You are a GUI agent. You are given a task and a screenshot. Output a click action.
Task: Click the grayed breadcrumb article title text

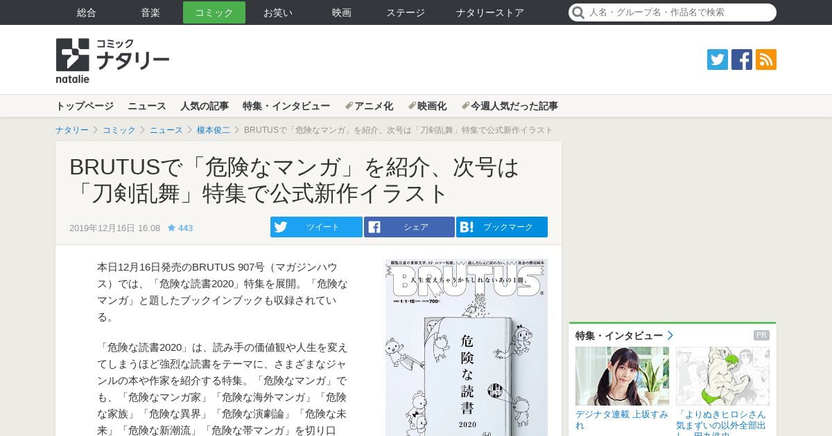pyautogui.click(x=399, y=130)
